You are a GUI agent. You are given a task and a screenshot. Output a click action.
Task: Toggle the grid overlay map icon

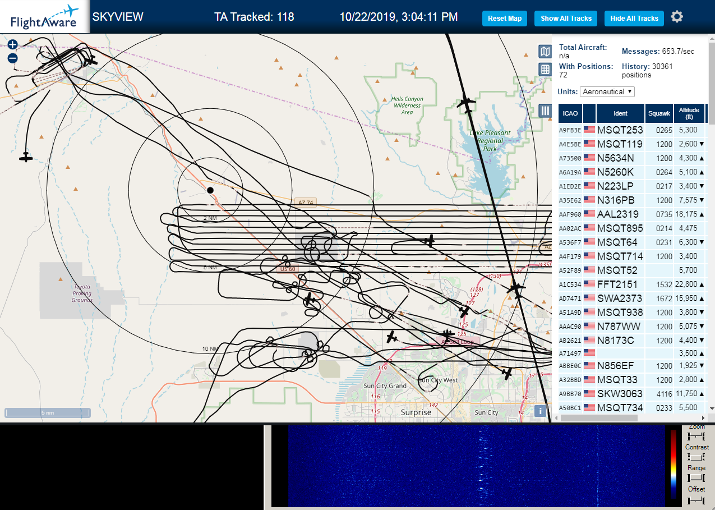pos(545,70)
